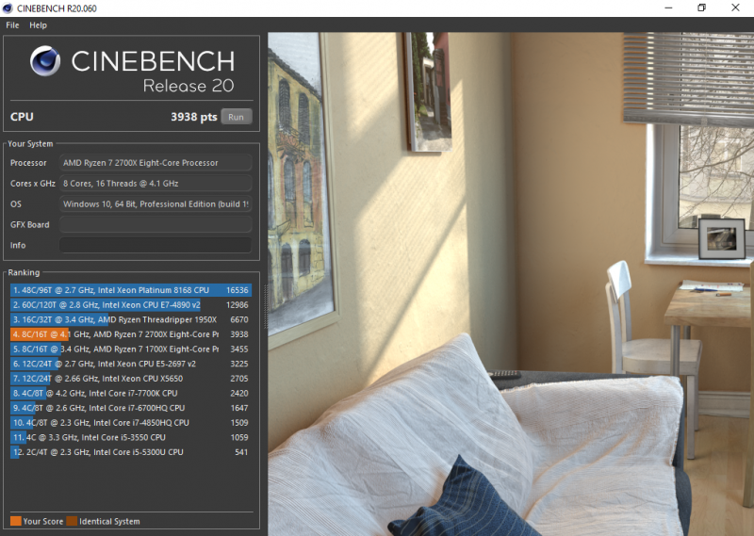The width and height of the screenshot is (754, 536).
Task: Select the Core i5-5300U ranking row
Action: point(130,452)
